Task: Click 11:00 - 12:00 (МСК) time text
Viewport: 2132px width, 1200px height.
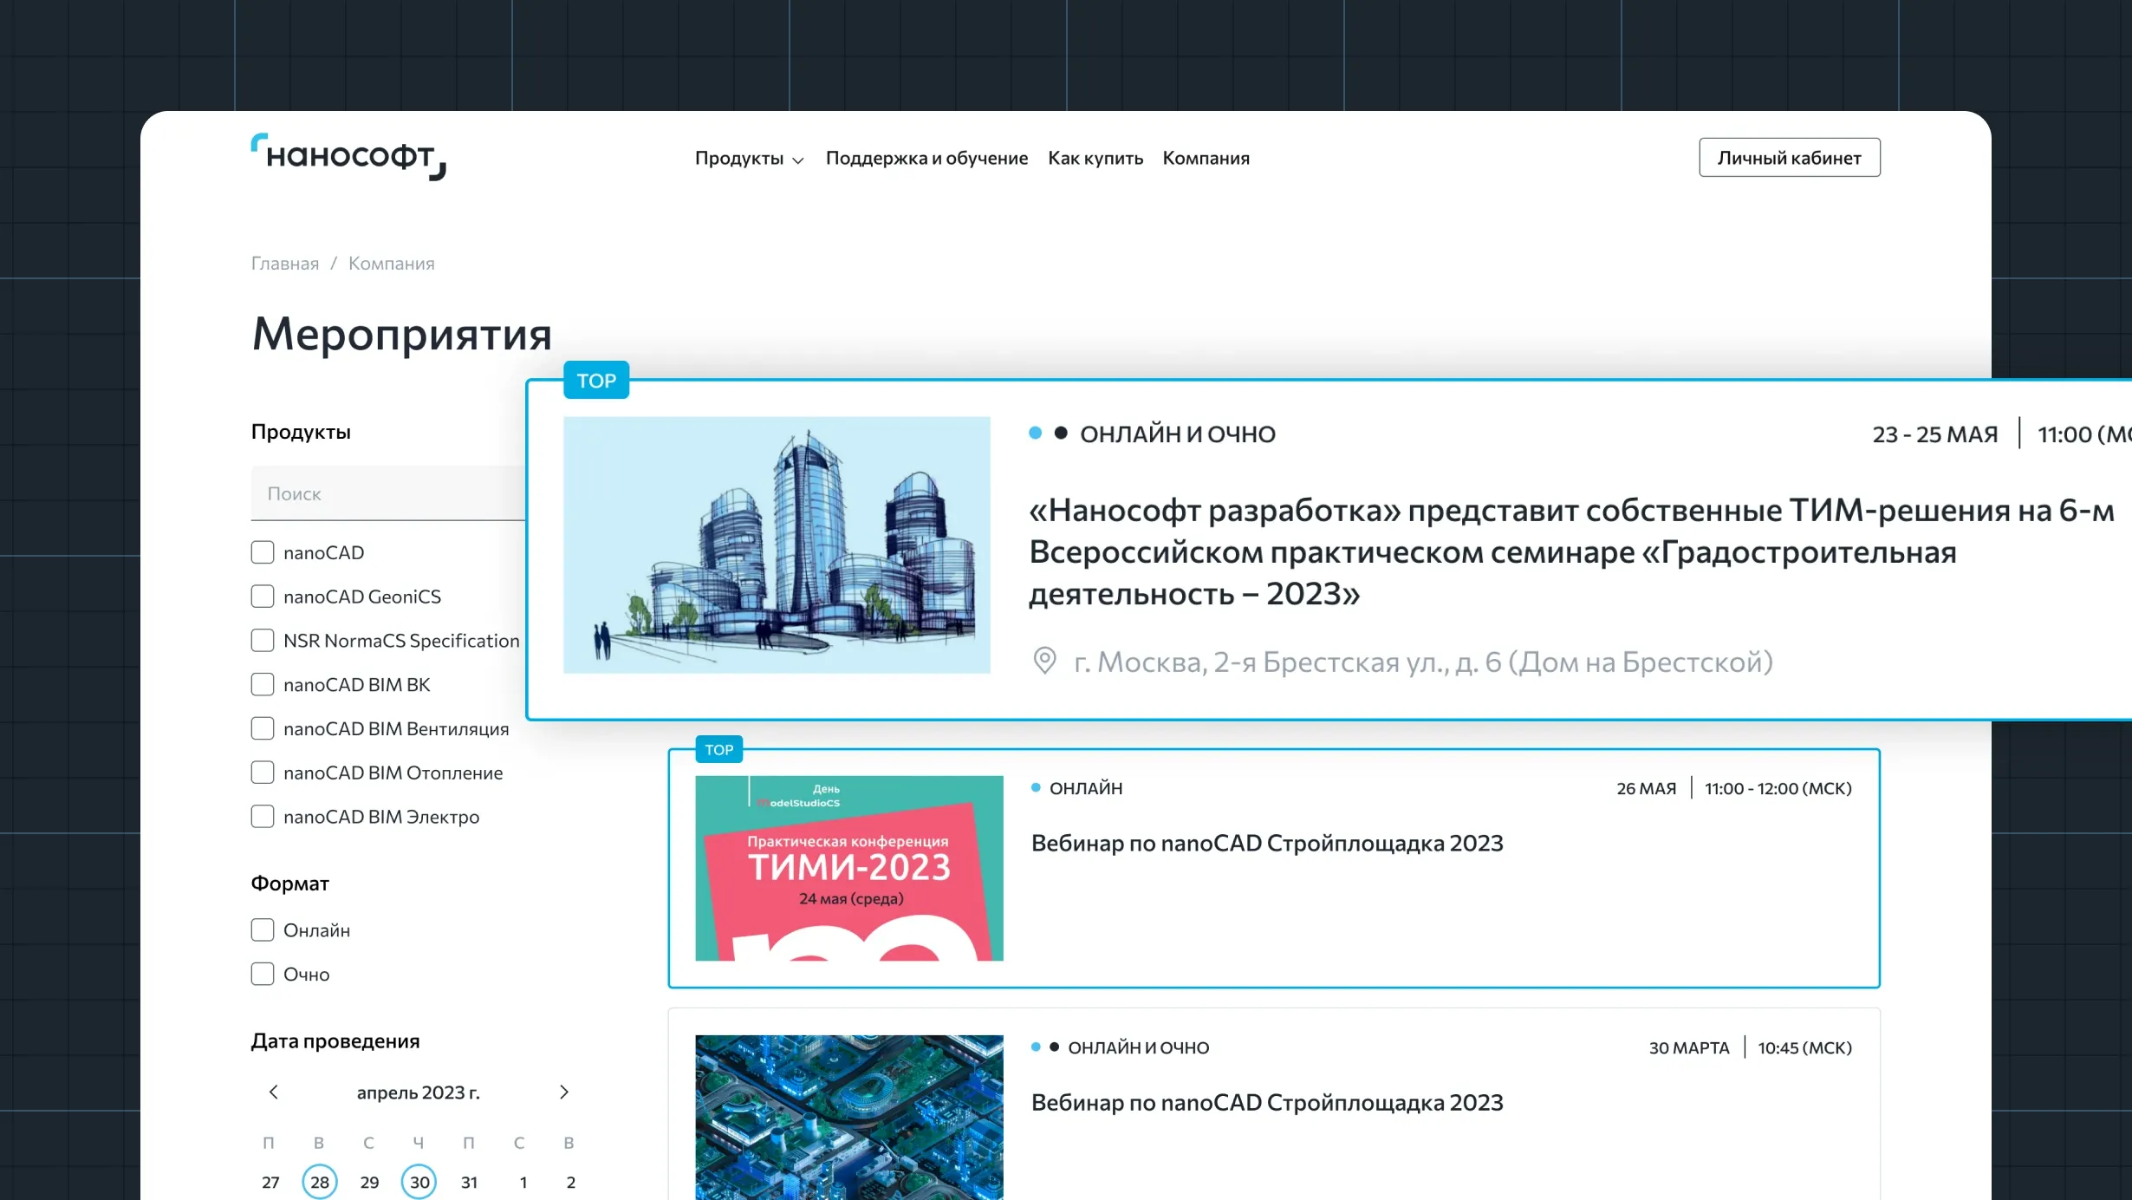Action: (1778, 788)
